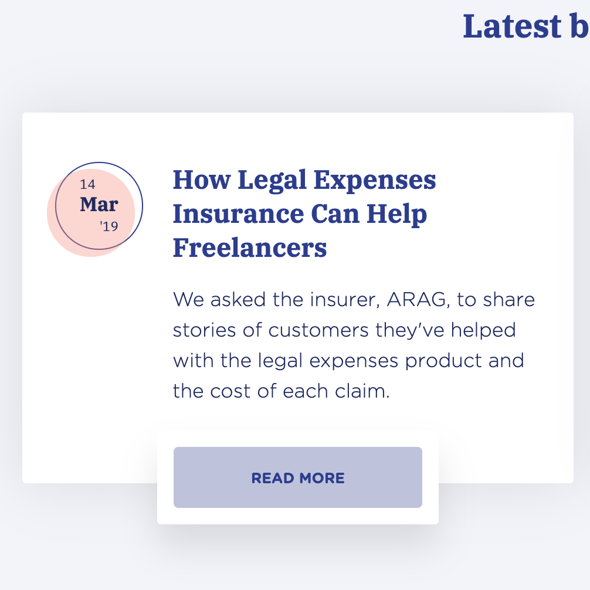Open the Legal Expenses Insurance article title

pos(304,213)
